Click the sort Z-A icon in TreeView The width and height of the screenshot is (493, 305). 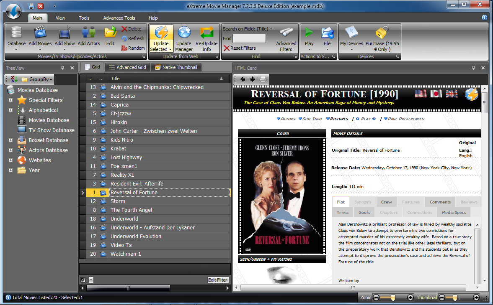point(14,79)
